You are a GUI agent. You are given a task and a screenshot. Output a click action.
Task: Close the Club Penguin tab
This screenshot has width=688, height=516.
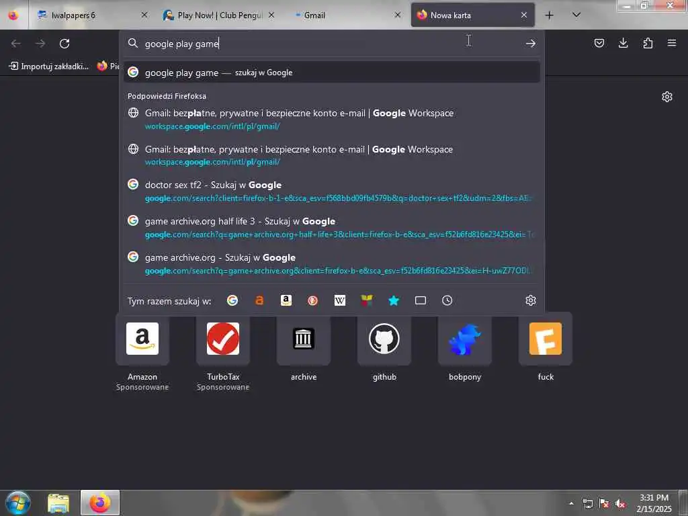click(x=271, y=15)
